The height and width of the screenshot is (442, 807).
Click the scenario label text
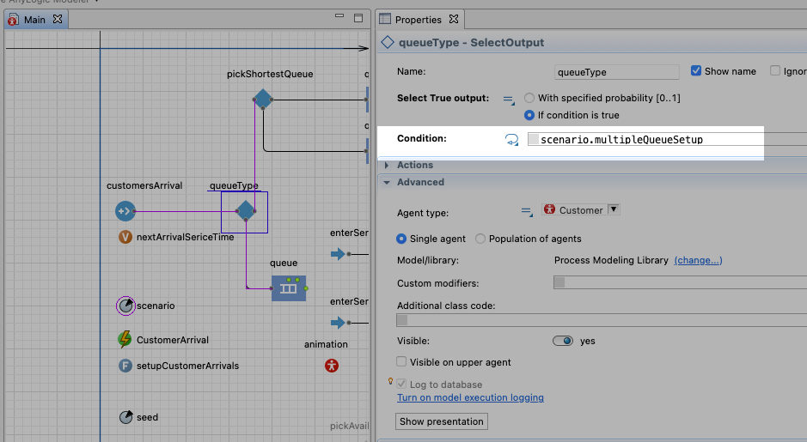(x=156, y=306)
